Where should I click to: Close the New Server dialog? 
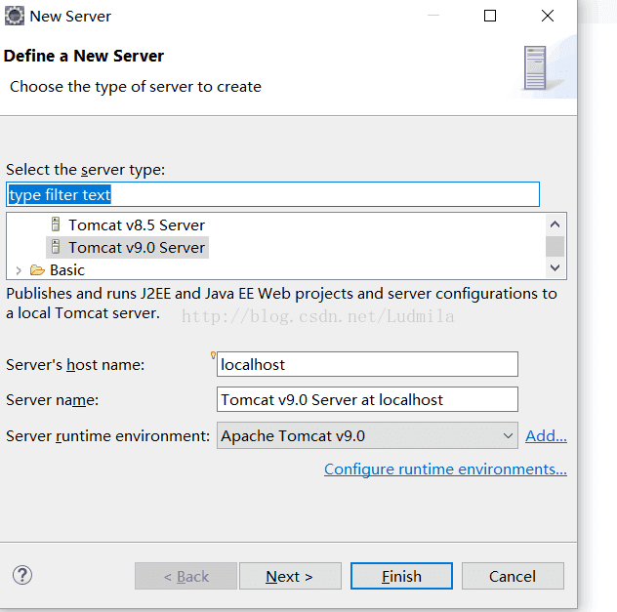point(548,16)
